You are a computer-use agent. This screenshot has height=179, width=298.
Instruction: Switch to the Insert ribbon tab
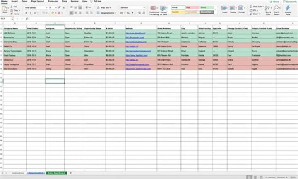click(14, 2)
